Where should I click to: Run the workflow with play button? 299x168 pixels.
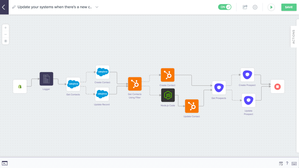pyautogui.click(x=271, y=7)
